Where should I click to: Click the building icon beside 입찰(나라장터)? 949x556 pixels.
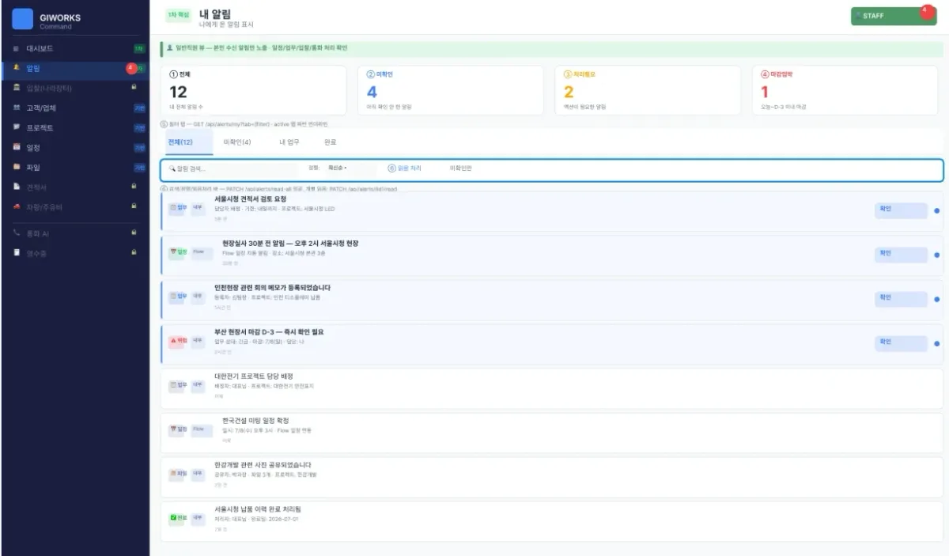pyautogui.click(x=17, y=88)
